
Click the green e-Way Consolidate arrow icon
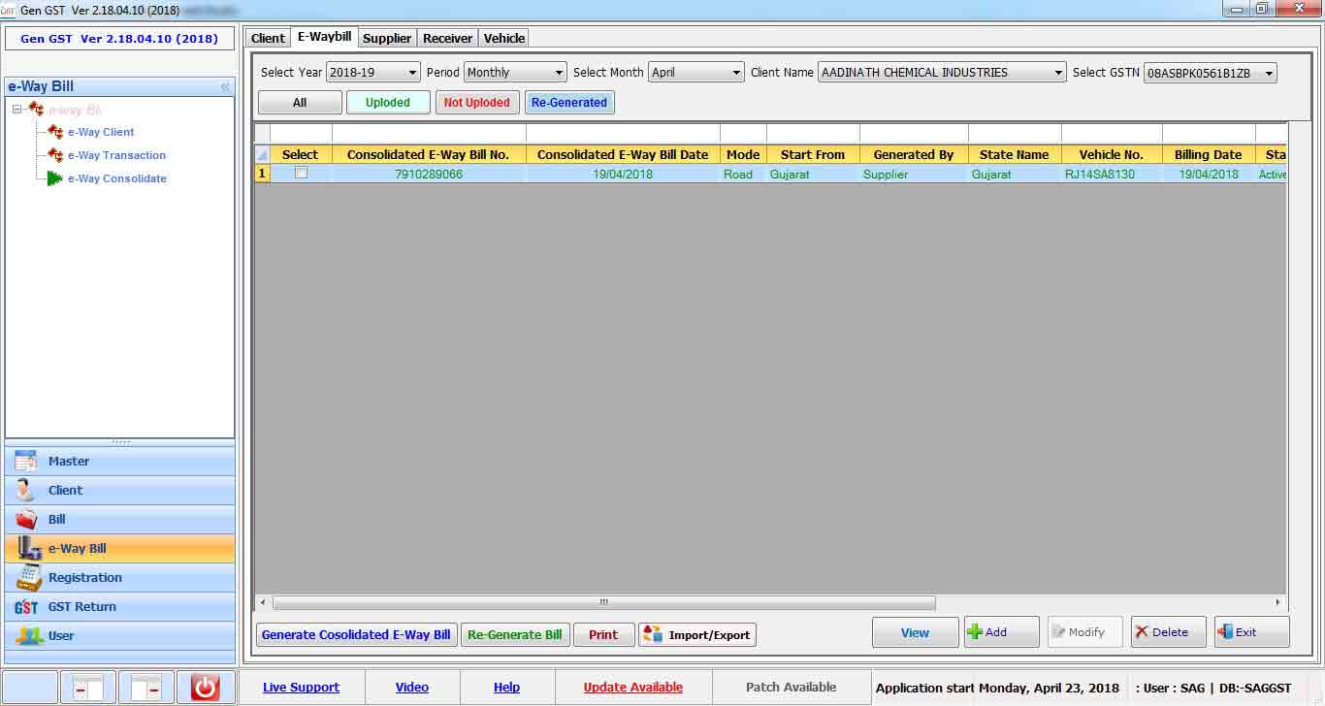pos(55,178)
